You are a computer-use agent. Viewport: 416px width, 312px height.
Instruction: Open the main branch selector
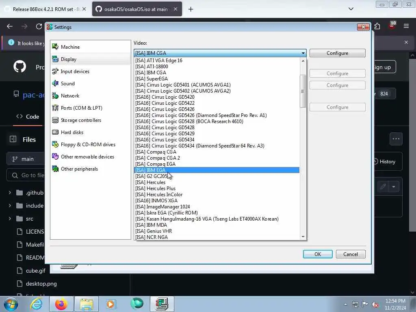click(x=26, y=159)
